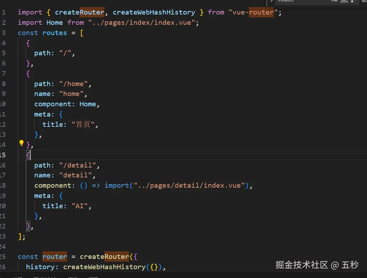Click the 'component: Home' value on line 10
The width and height of the screenshot is (367, 278).
(87, 104)
